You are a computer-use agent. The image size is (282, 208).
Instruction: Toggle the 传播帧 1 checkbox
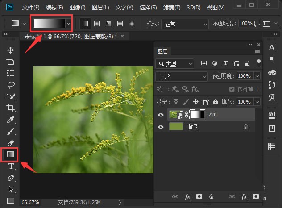click(x=232, y=89)
